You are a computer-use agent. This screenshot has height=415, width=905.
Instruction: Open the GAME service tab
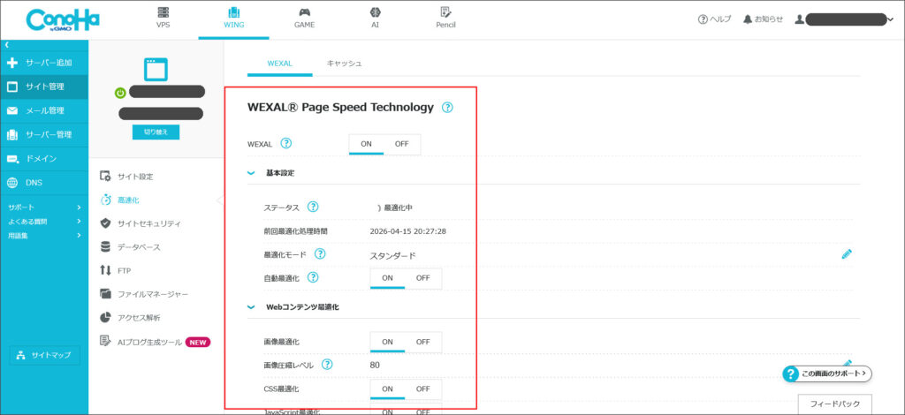304,18
